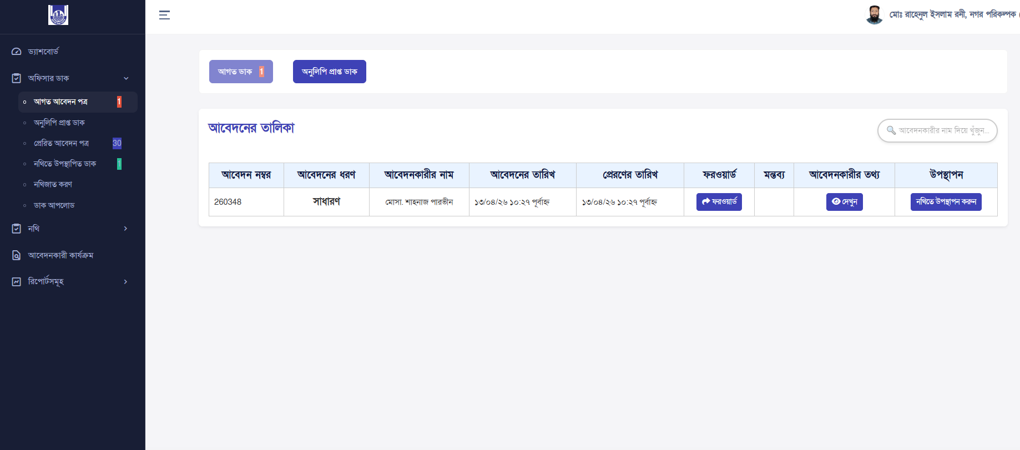Expand the রিপোর্টসমূহ submenu arrow
The width and height of the screenshot is (1020, 450).
126,282
